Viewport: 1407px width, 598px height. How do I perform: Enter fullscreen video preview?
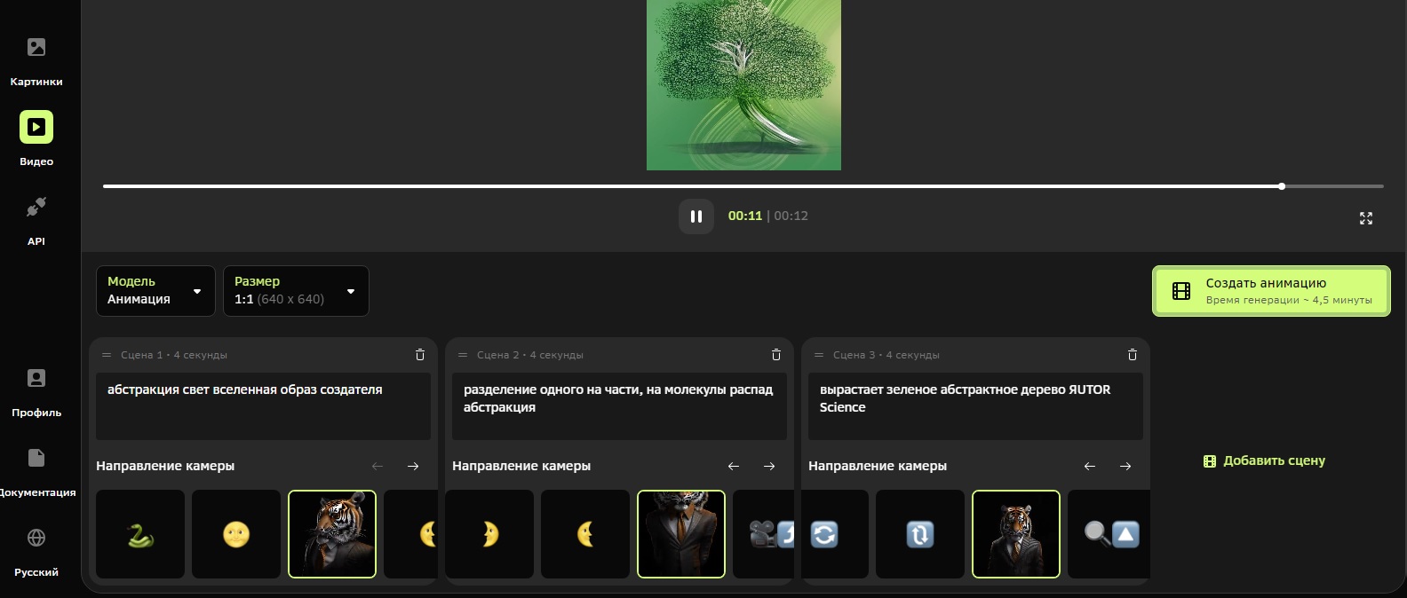click(1365, 218)
